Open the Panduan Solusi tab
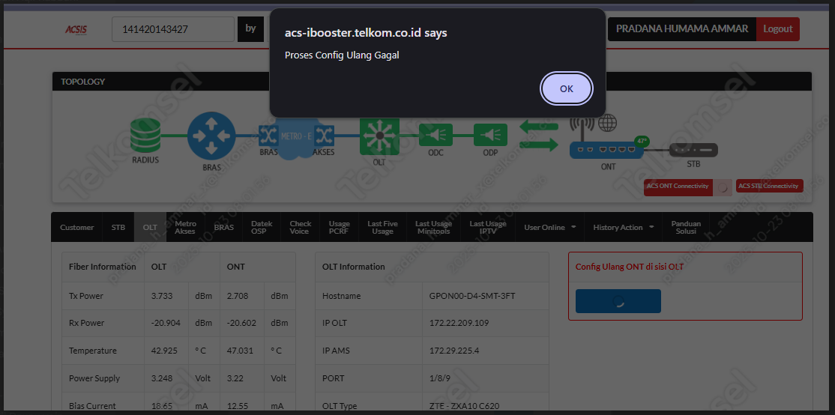Image resolution: width=835 pixels, height=415 pixels. click(x=686, y=227)
